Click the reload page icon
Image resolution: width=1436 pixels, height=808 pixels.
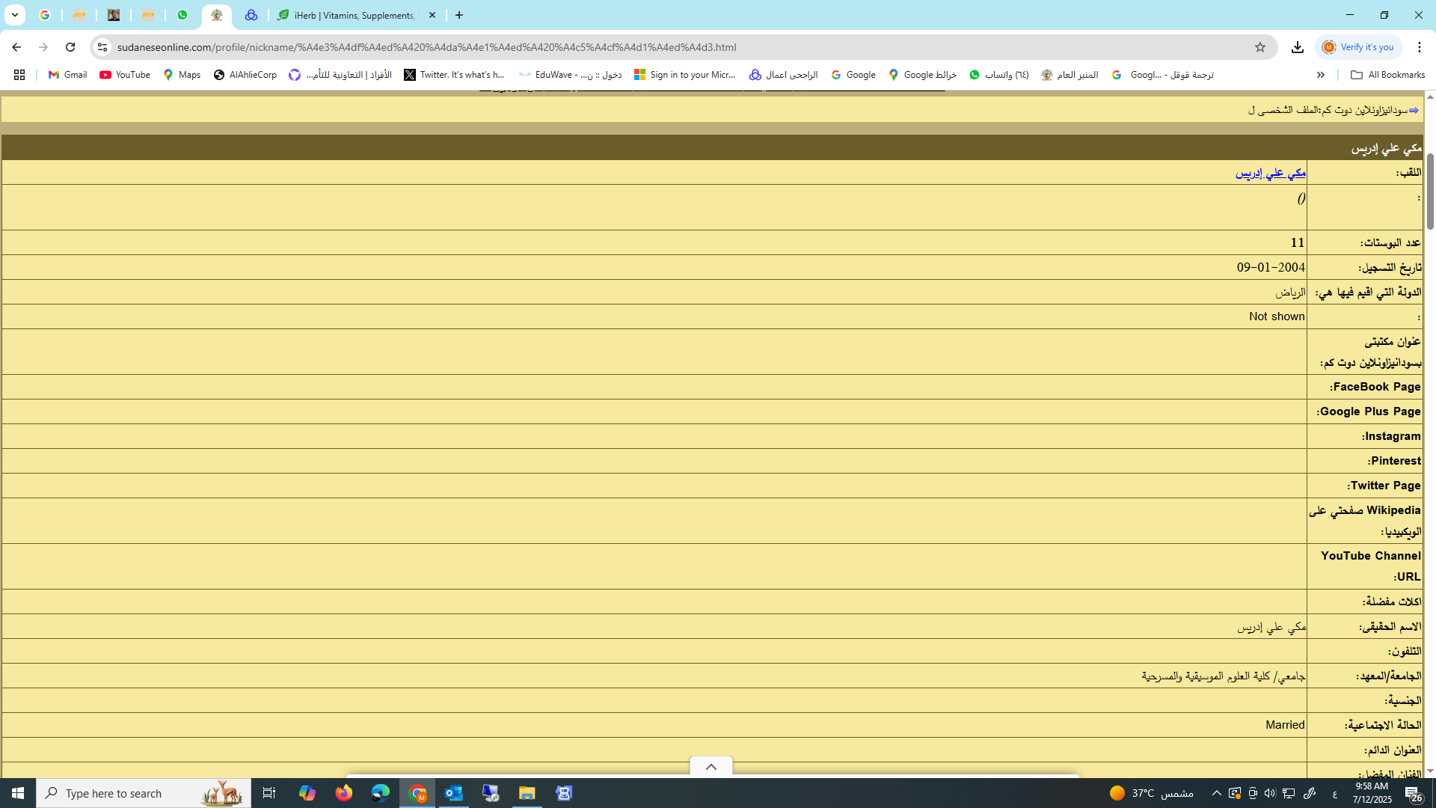click(x=70, y=47)
